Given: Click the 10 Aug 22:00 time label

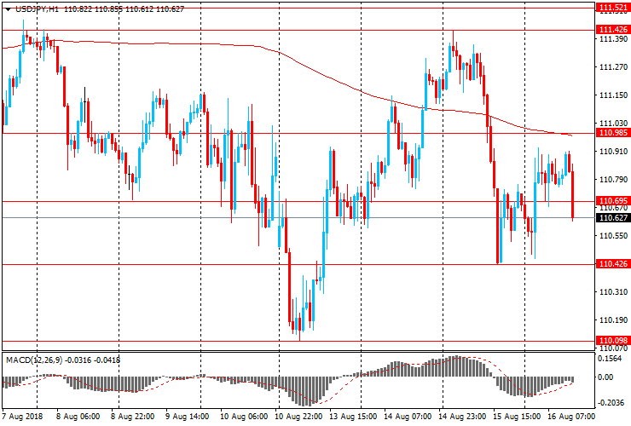Looking at the screenshot, I should click(x=298, y=416).
